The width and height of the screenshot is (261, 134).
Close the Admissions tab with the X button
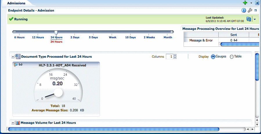tap(257, 3)
